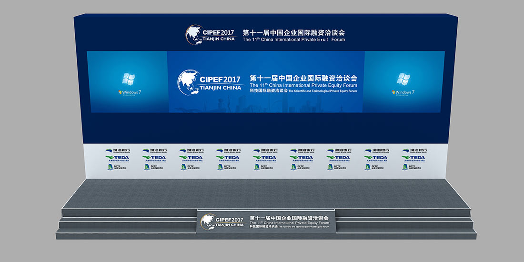Click the city skyline graphic on center screen
Viewport: 524px width, 262px height.
286,106
